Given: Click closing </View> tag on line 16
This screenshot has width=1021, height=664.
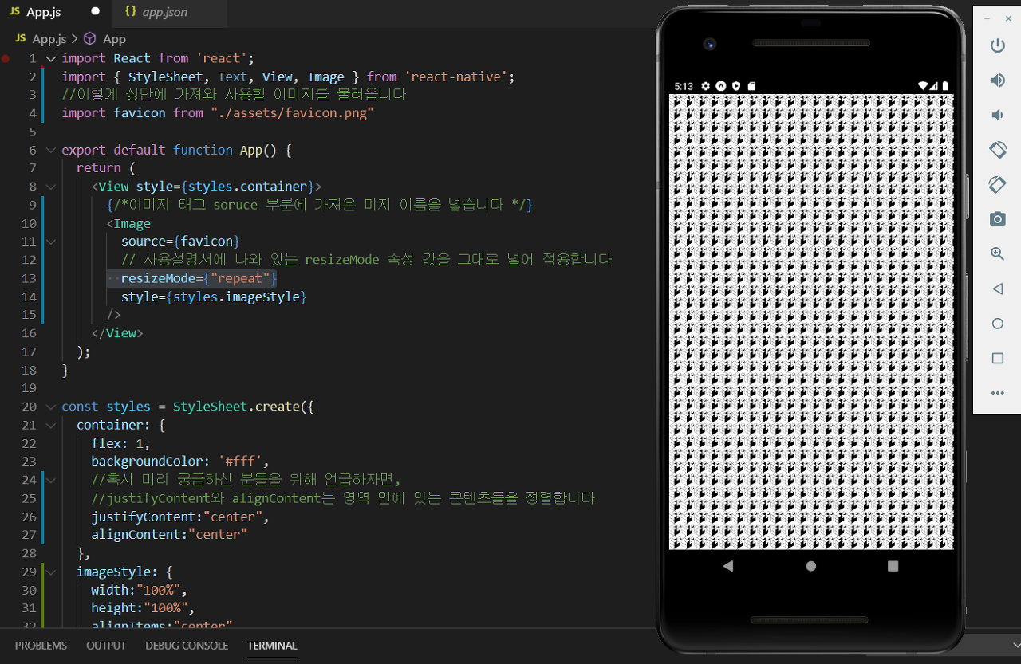Looking at the screenshot, I should [x=117, y=333].
